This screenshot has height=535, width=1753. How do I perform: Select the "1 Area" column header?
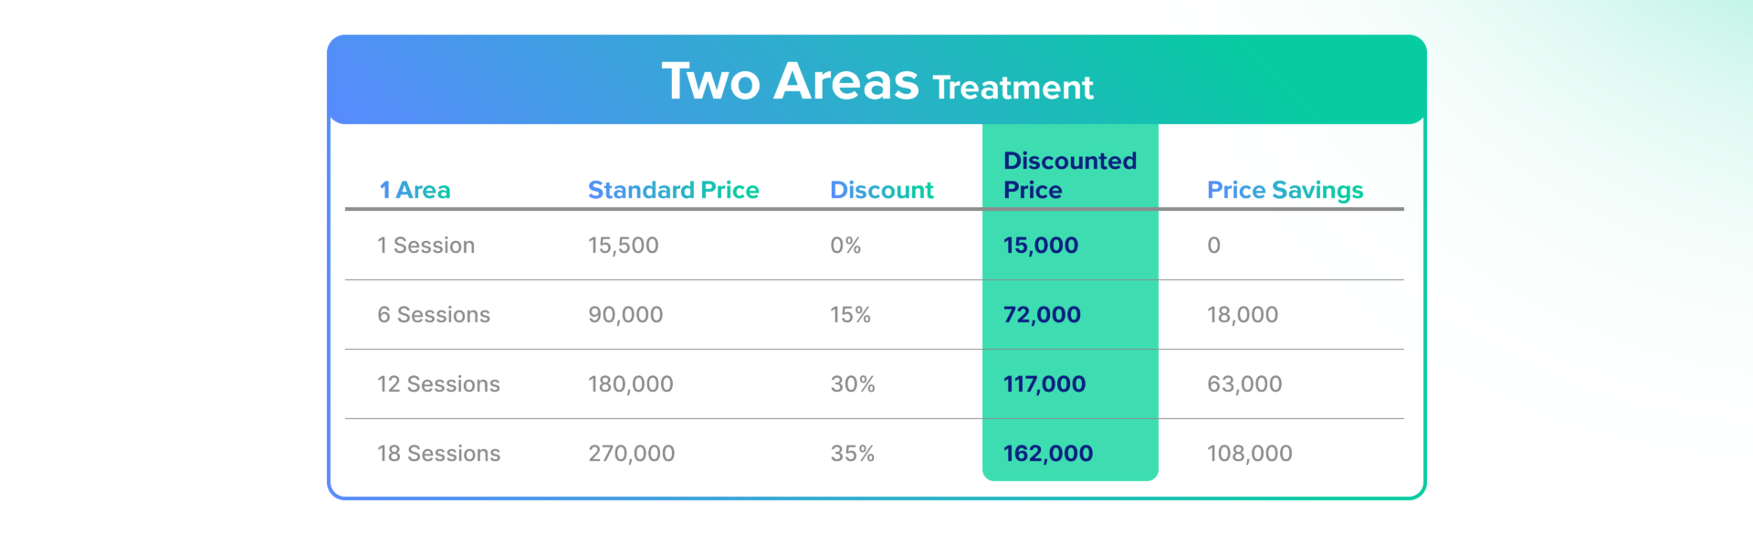[x=415, y=190]
